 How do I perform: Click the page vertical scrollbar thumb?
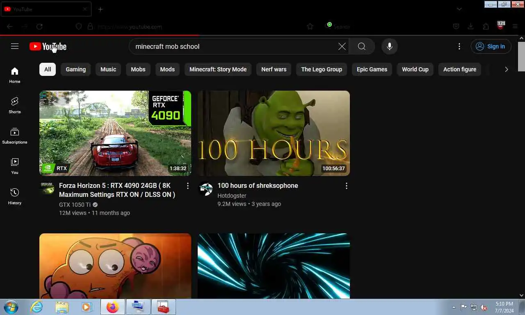pyautogui.click(x=521, y=56)
